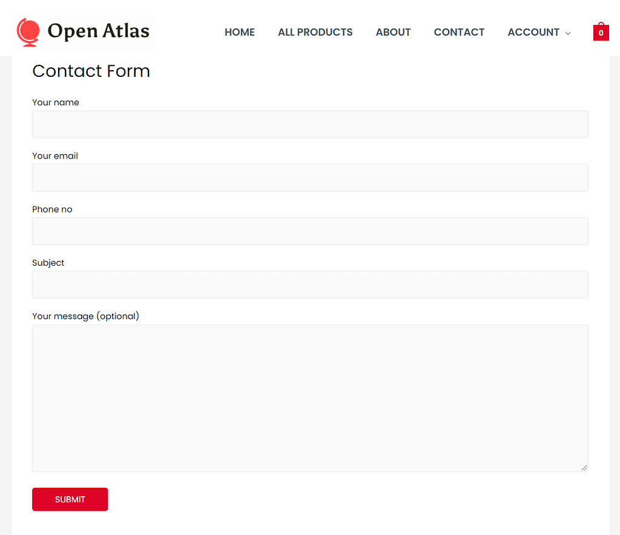Click the textarea resize handle

click(585, 467)
